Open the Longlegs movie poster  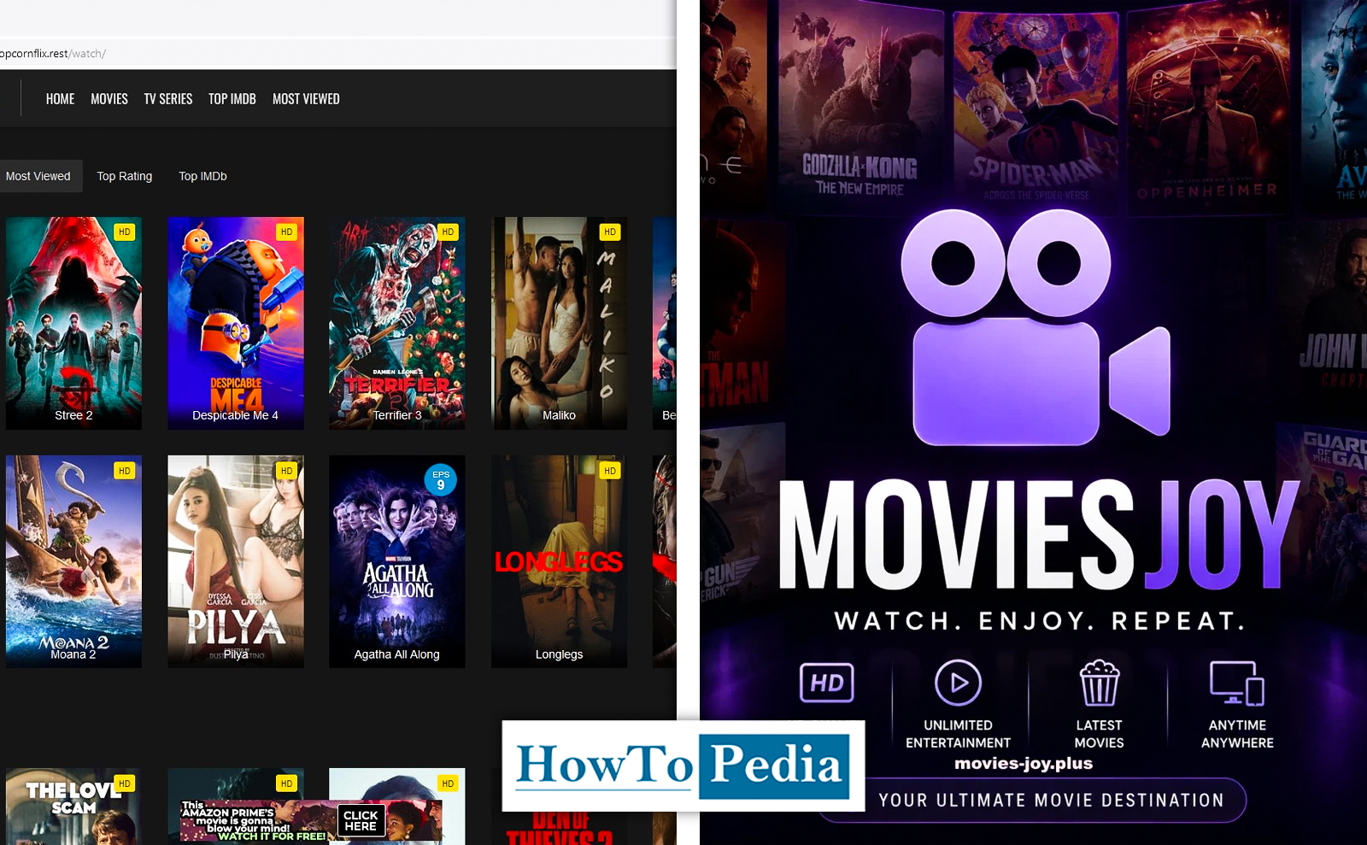[x=559, y=561]
